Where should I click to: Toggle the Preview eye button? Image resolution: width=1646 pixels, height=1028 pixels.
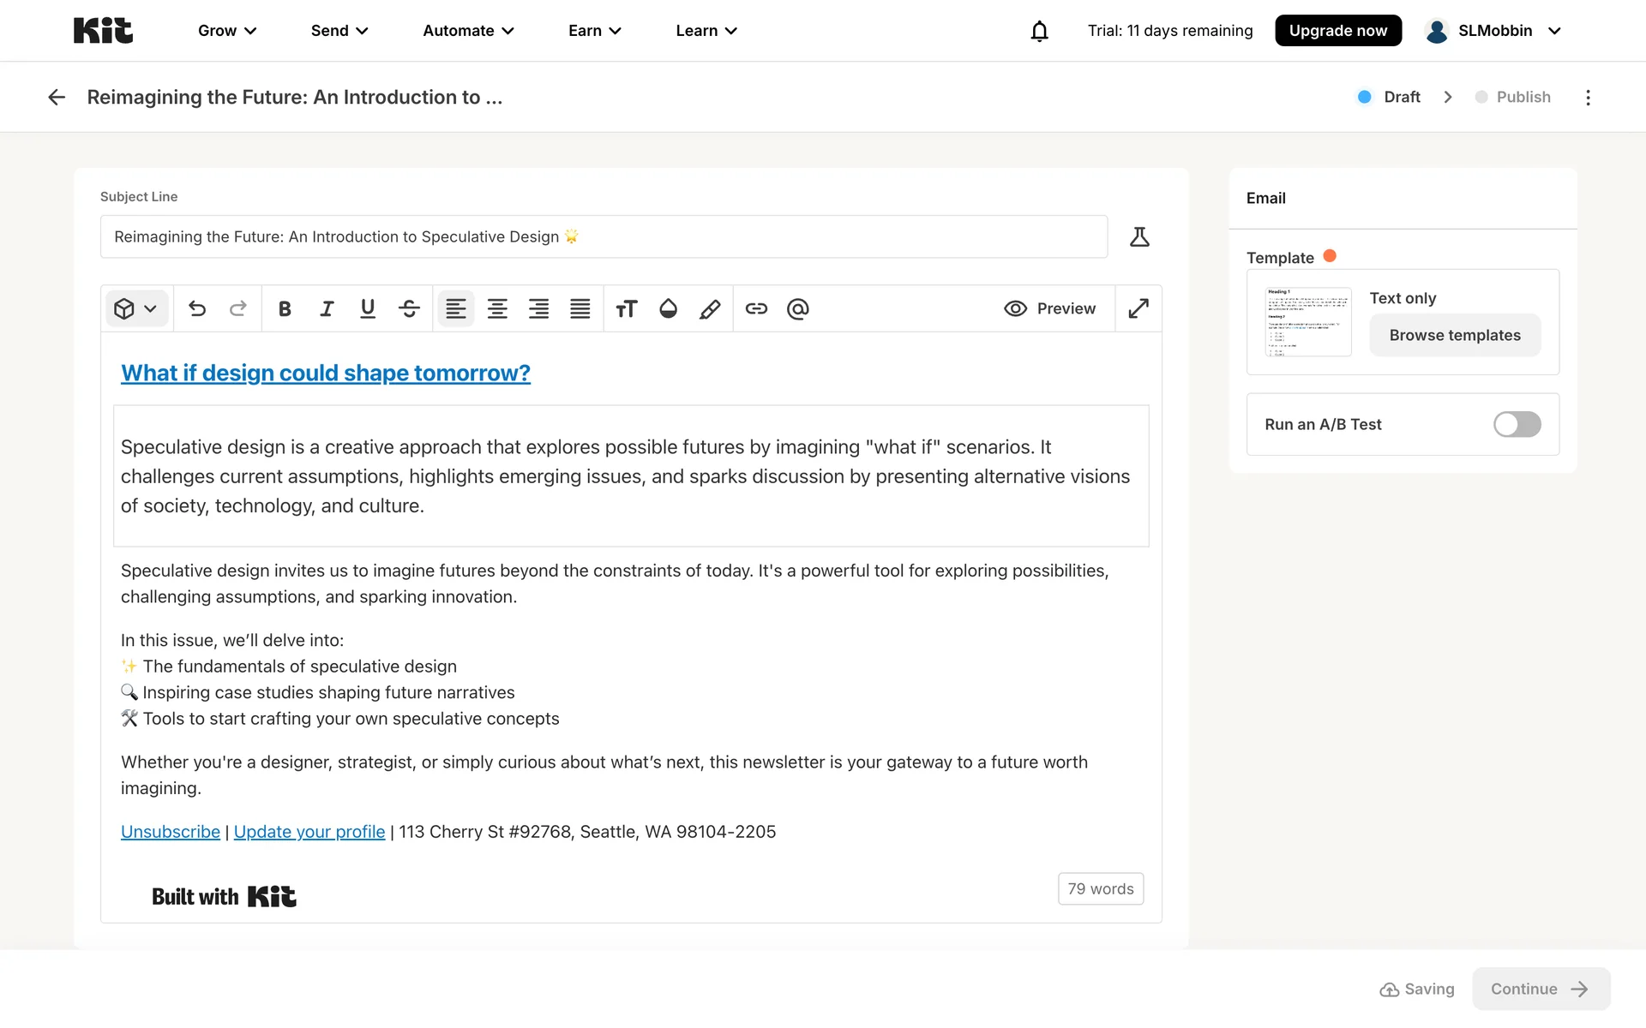tap(1050, 308)
